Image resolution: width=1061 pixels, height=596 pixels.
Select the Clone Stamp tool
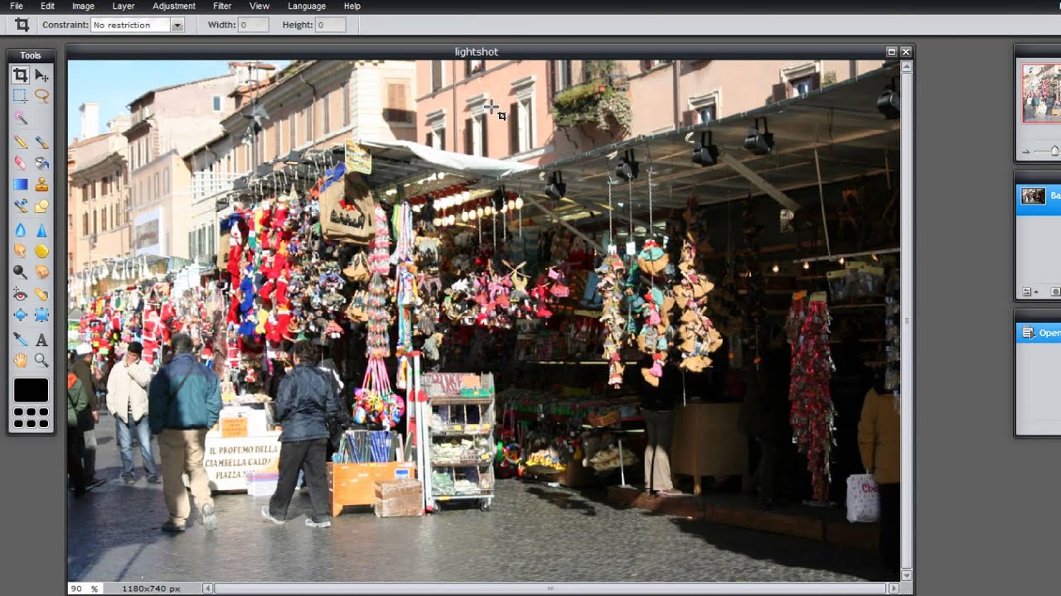[x=41, y=185]
